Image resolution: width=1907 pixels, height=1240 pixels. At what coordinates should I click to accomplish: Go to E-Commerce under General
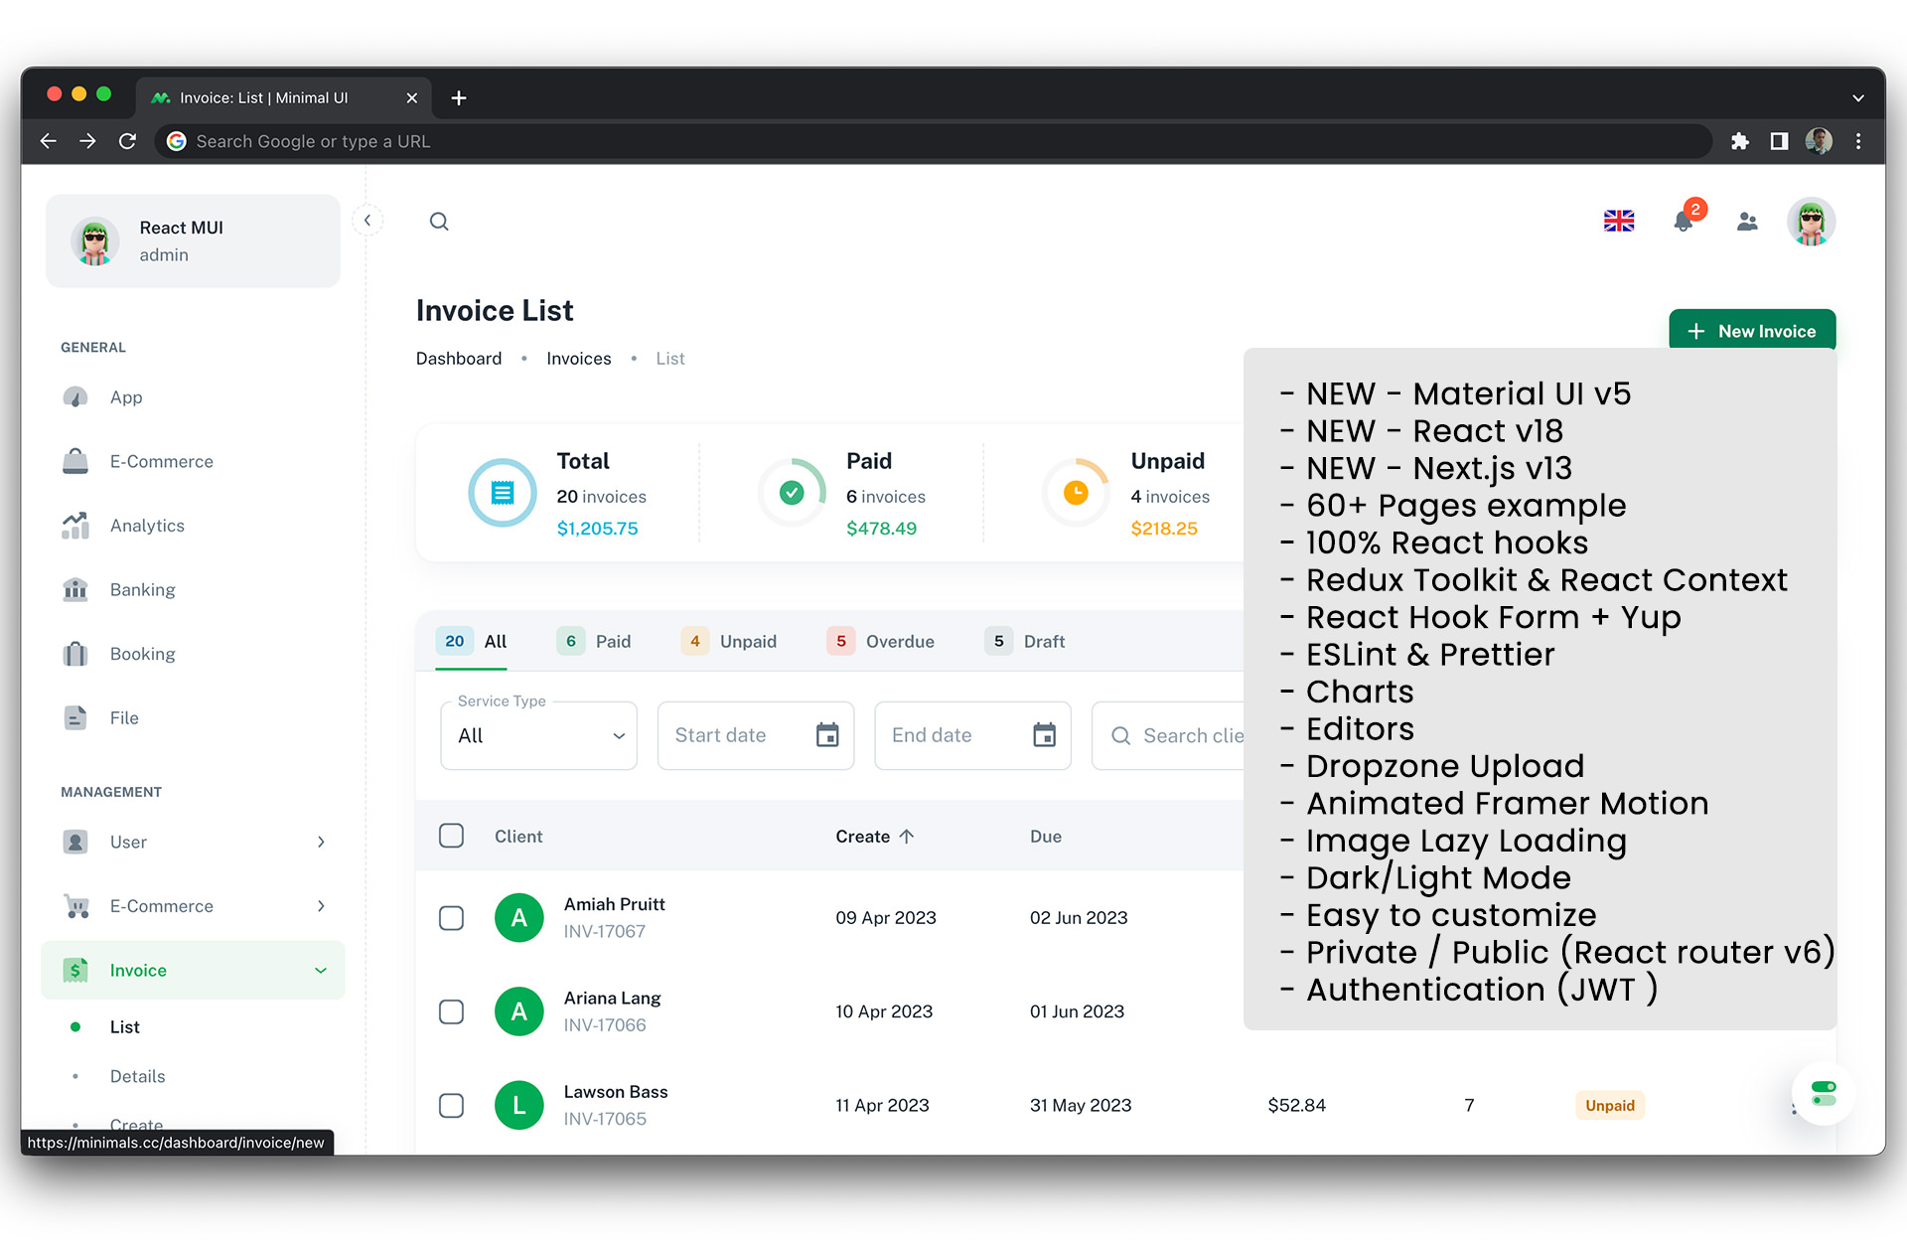[193, 461]
